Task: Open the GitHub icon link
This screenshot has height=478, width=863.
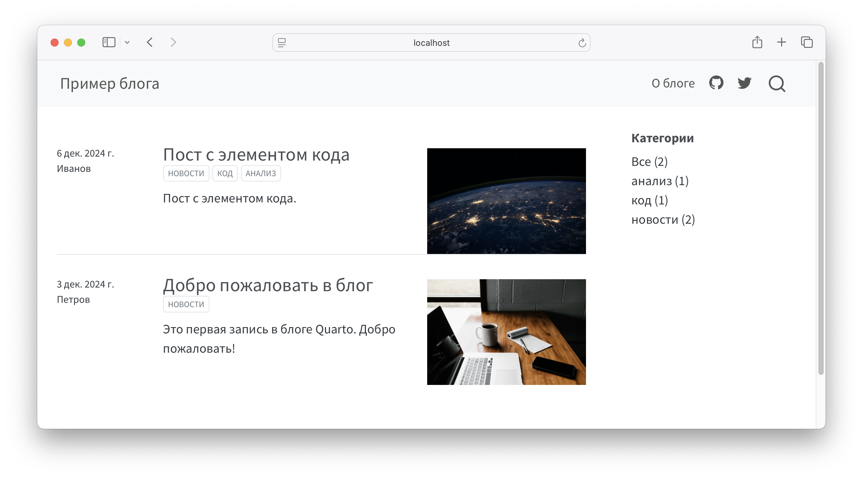Action: pos(716,83)
